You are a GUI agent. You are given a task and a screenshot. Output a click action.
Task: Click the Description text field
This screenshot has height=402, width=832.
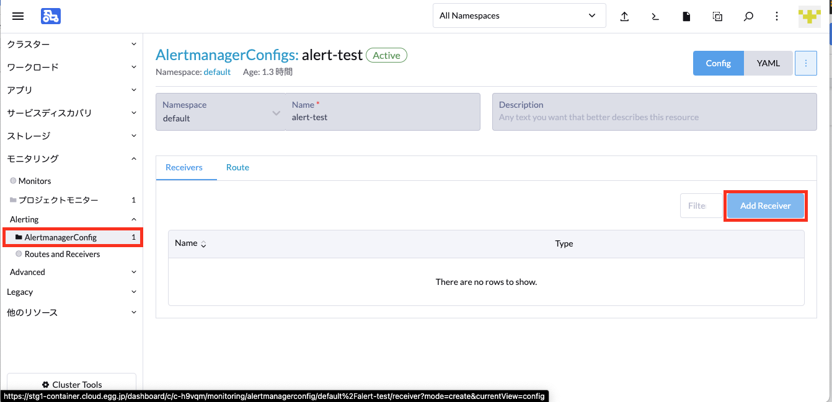[655, 111]
